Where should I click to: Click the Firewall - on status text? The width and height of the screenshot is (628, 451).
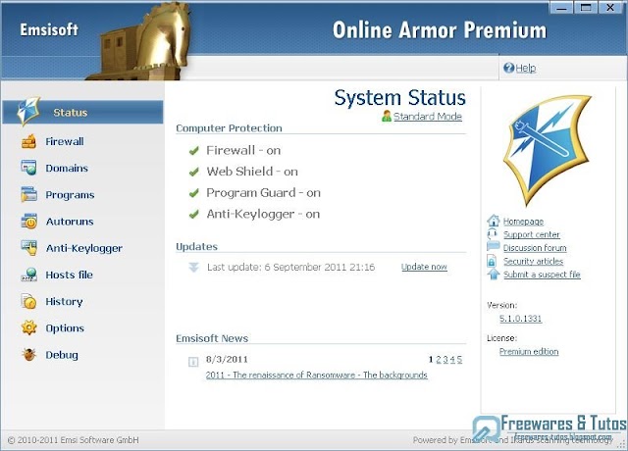pyautogui.click(x=243, y=150)
